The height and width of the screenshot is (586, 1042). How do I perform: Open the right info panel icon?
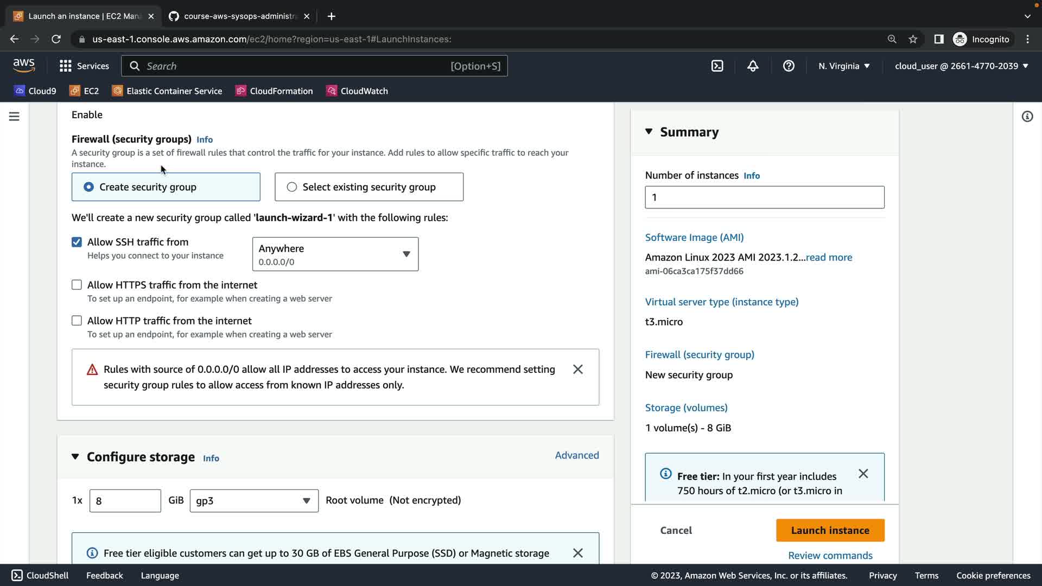[x=1027, y=117]
